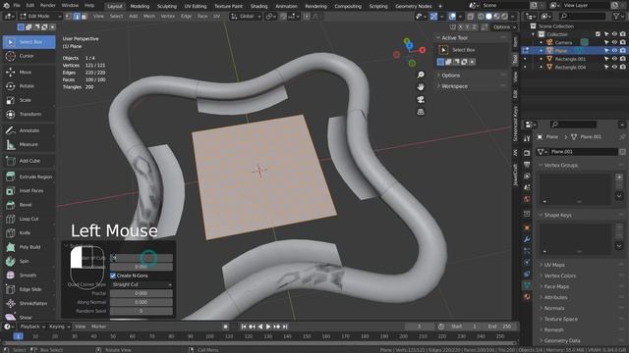Click the Plane.001 mesh name field

(x=582, y=152)
